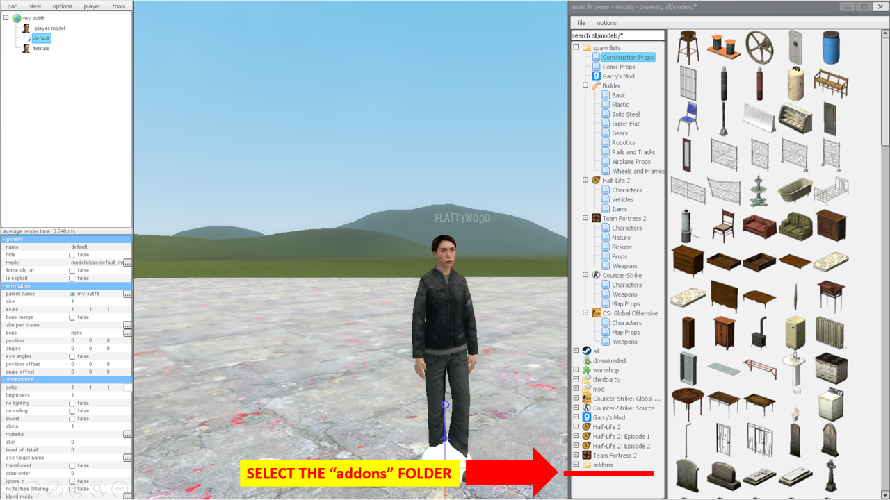Open the aim part name picker button
The image size is (890, 500).
pyautogui.click(x=127, y=325)
